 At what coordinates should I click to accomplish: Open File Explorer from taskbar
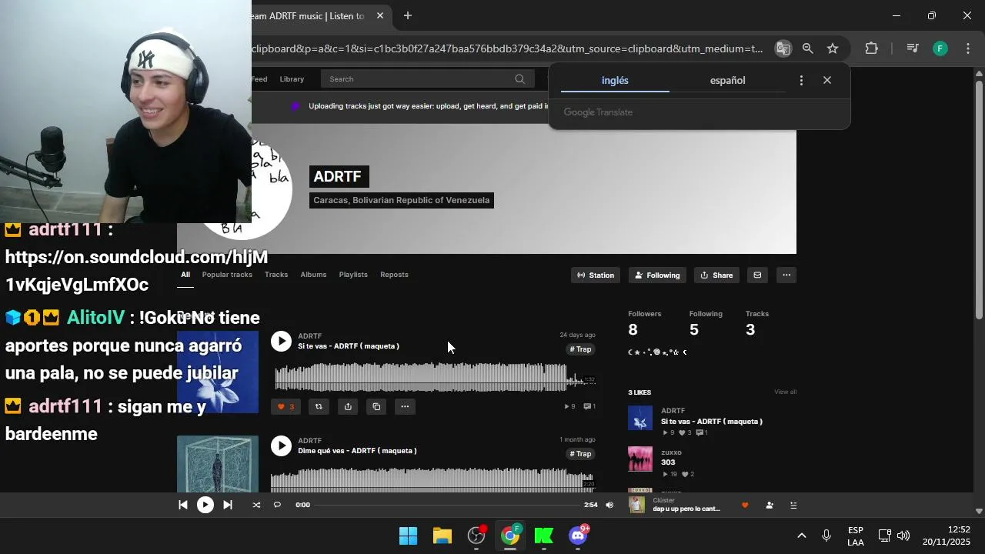click(x=442, y=536)
